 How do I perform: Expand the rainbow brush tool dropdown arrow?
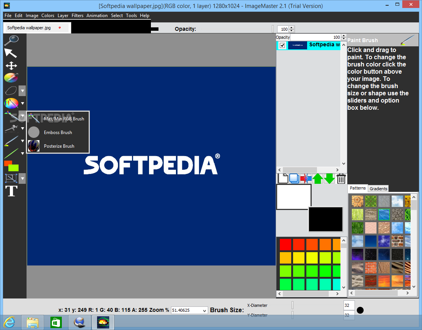click(23, 103)
